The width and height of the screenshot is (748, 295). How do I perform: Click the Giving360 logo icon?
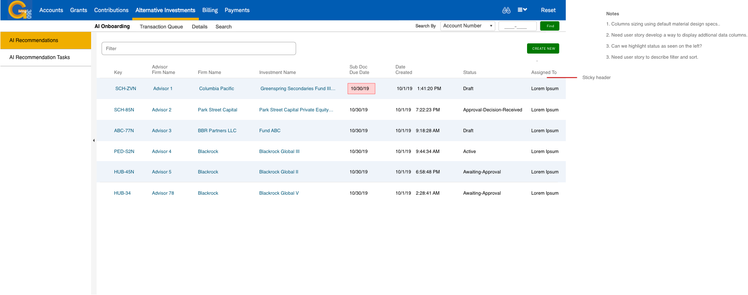point(20,10)
